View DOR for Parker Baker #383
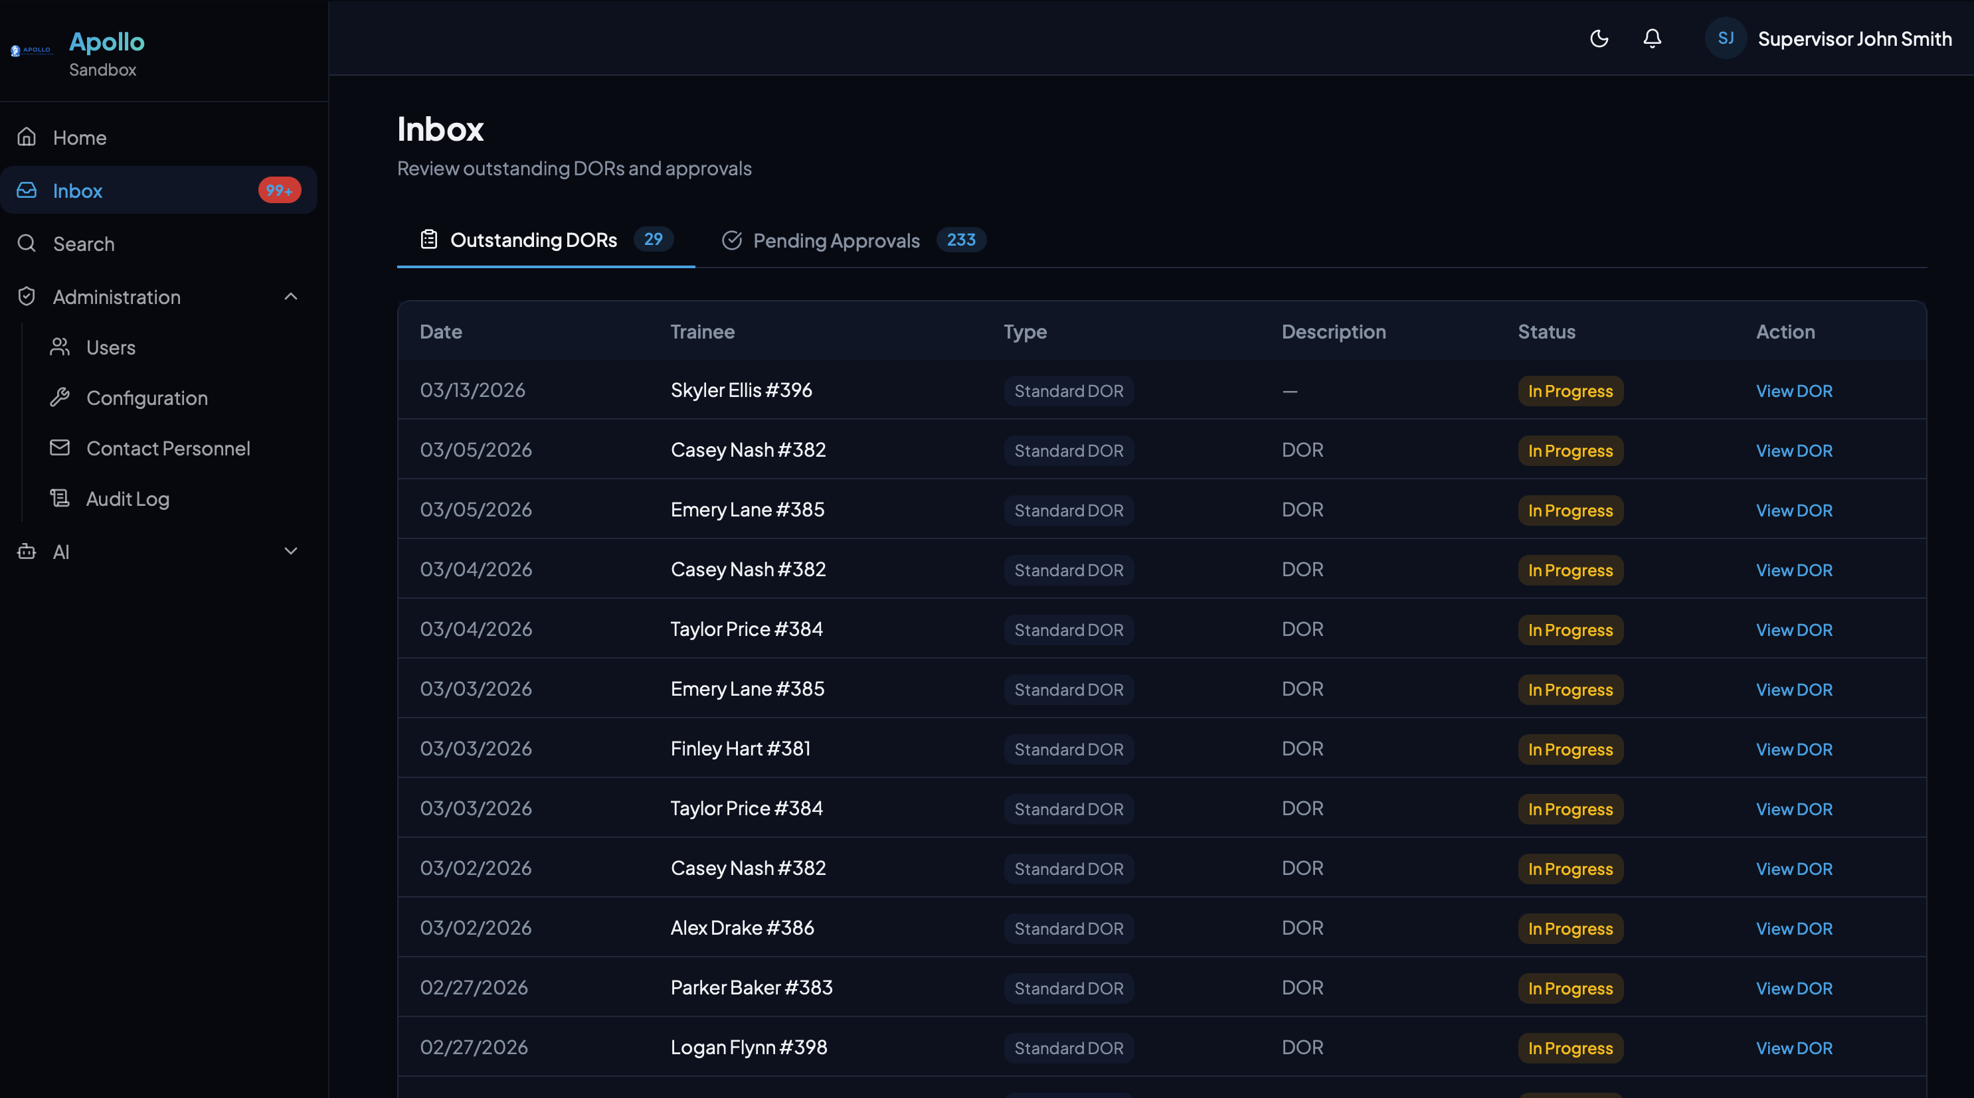The image size is (1974, 1098). click(x=1794, y=988)
